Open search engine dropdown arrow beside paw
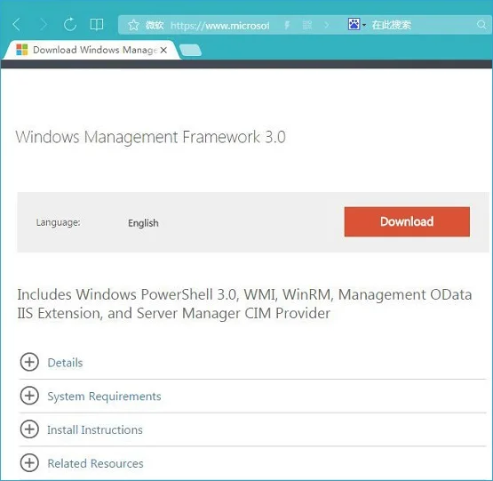 pyautogui.click(x=364, y=25)
